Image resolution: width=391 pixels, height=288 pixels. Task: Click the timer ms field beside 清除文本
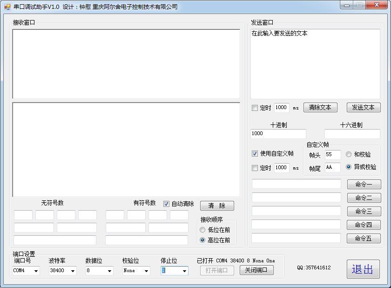pos(282,108)
